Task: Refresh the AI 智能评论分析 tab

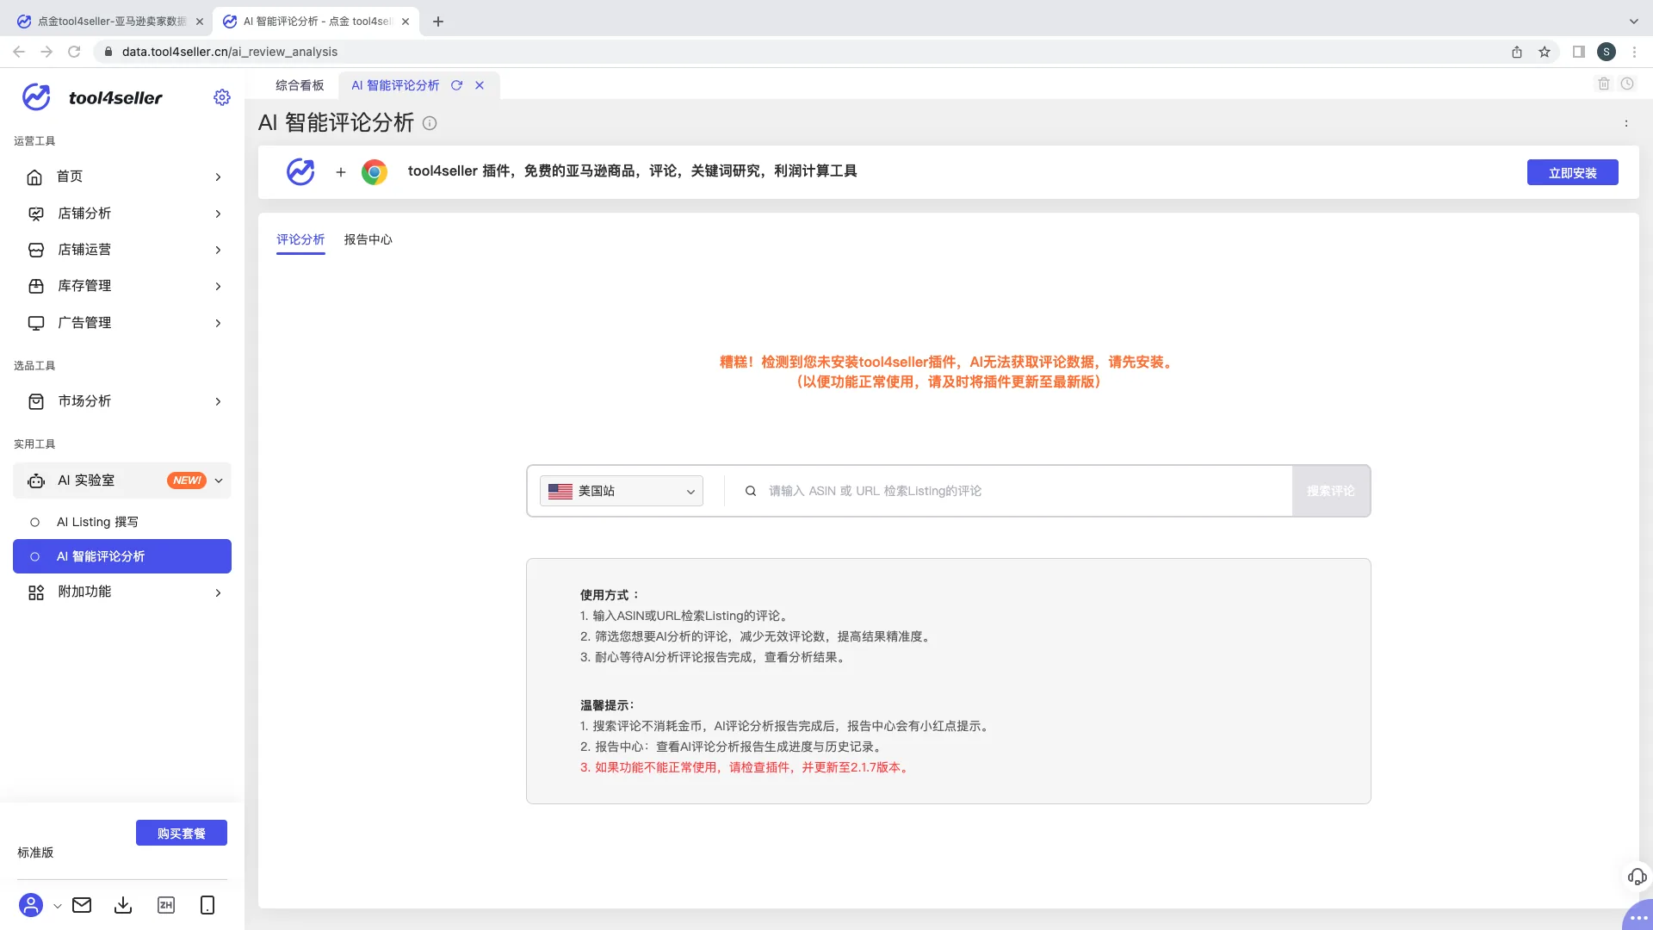Action: tap(457, 85)
